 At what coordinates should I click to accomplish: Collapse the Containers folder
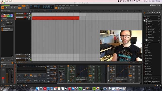pos(145,21)
